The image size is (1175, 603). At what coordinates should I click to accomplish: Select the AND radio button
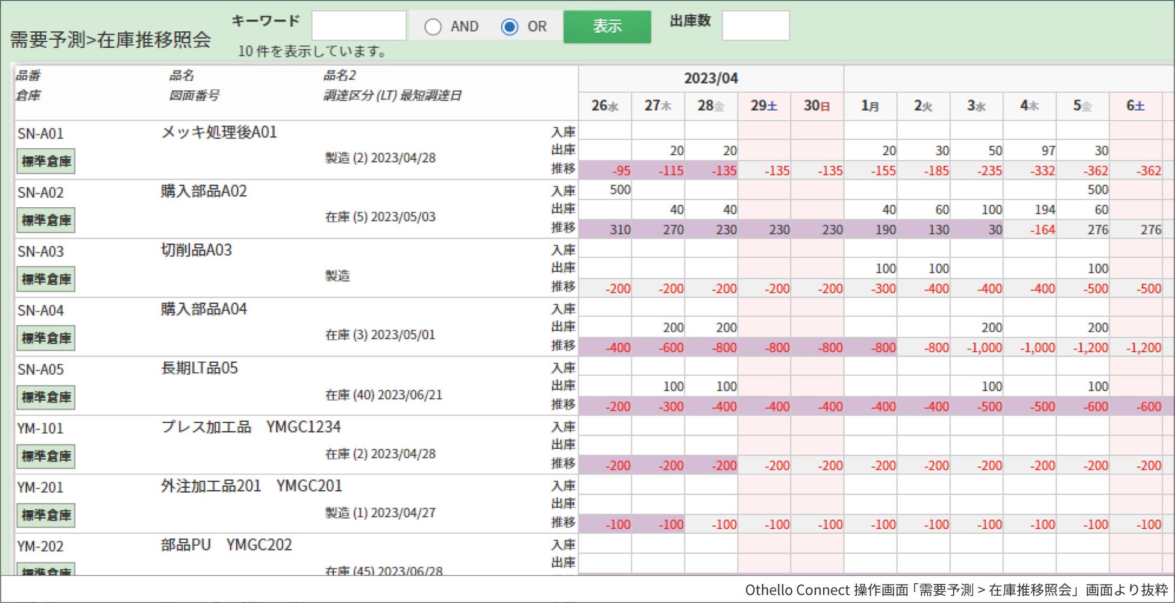pyautogui.click(x=433, y=27)
